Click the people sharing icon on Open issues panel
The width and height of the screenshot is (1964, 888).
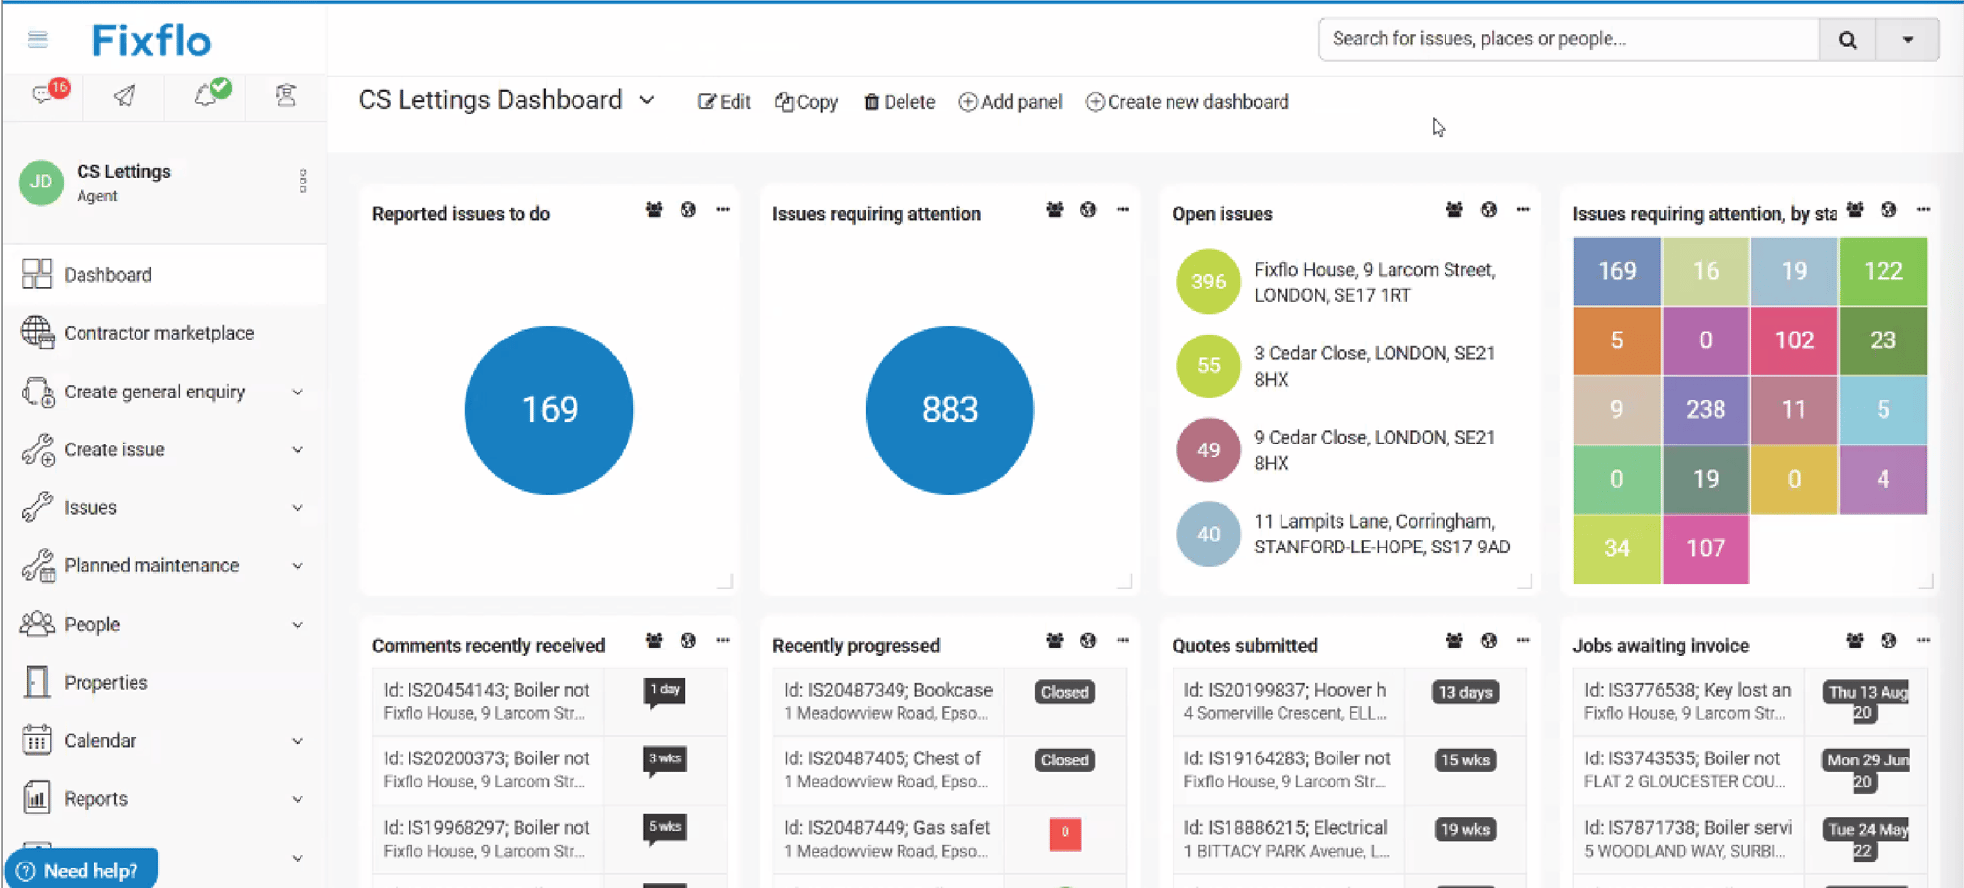click(1453, 209)
